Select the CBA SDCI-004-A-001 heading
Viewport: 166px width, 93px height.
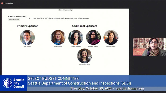coord(17,17)
